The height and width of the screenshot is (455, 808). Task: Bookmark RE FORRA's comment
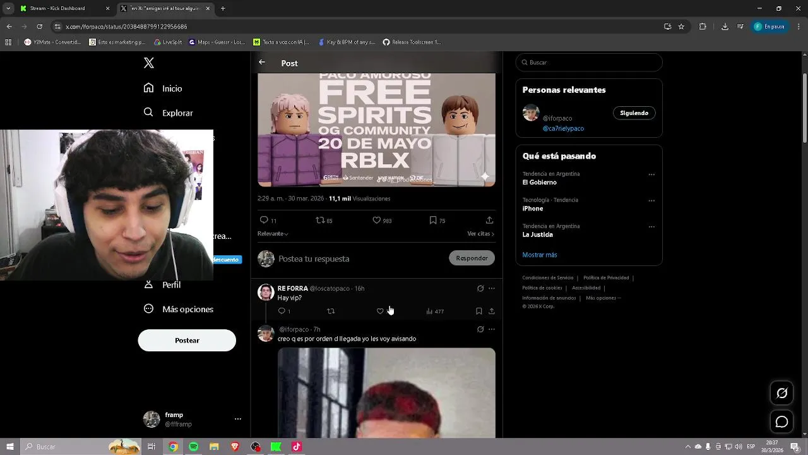pyautogui.click(x=478, y=311)
